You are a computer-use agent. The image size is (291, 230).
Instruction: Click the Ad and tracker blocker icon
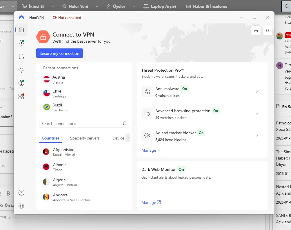147,135
